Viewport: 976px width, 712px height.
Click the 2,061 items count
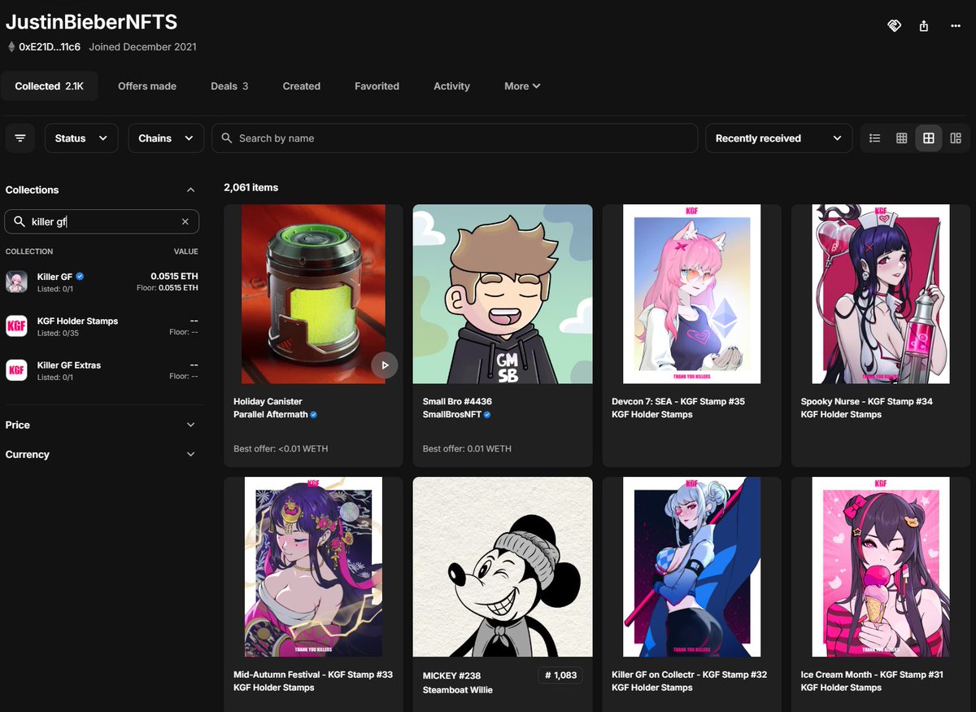(x=251, y=187)
